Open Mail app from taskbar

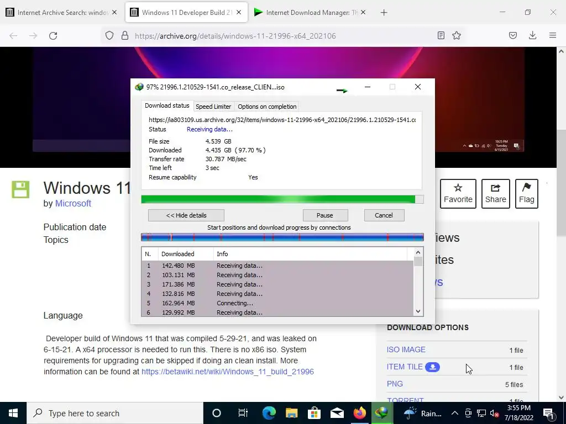[337, 413]
